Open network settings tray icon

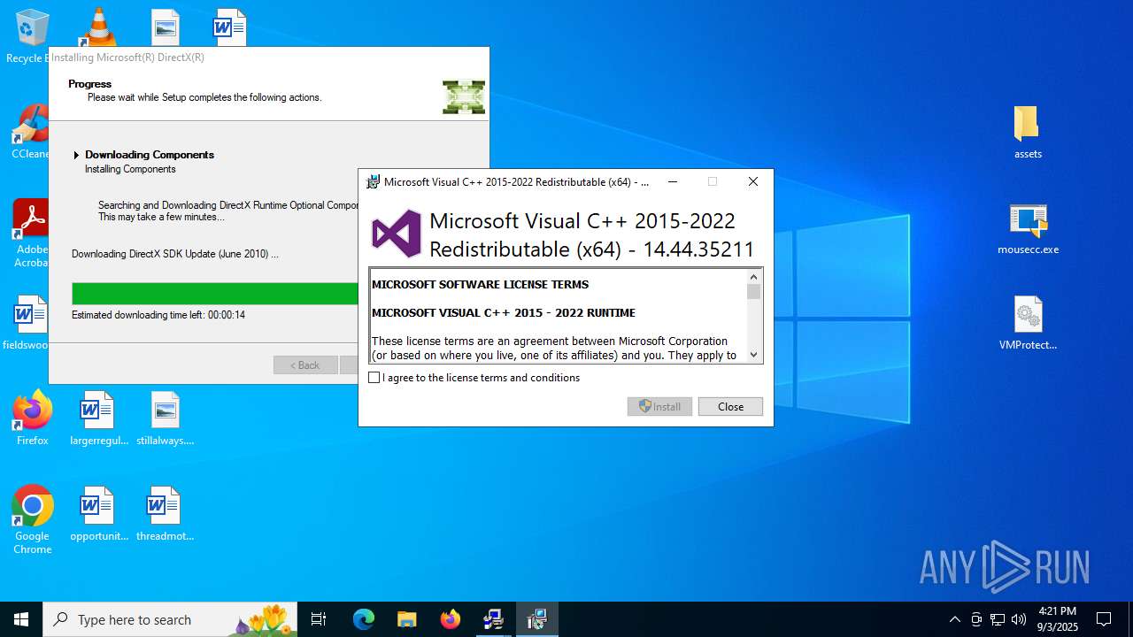(998, 619)
